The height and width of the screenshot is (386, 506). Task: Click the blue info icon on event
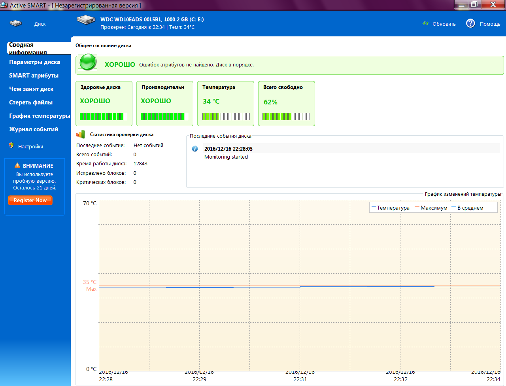click(195, 149)
